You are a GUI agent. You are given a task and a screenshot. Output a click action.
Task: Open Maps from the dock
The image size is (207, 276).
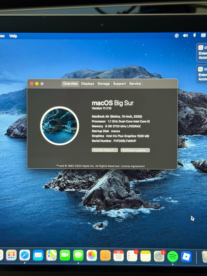[x=51, y=255]
